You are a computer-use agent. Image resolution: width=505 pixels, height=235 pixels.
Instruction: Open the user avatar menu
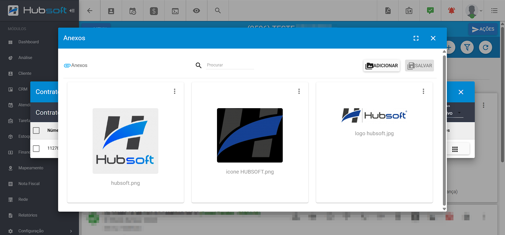473,11
